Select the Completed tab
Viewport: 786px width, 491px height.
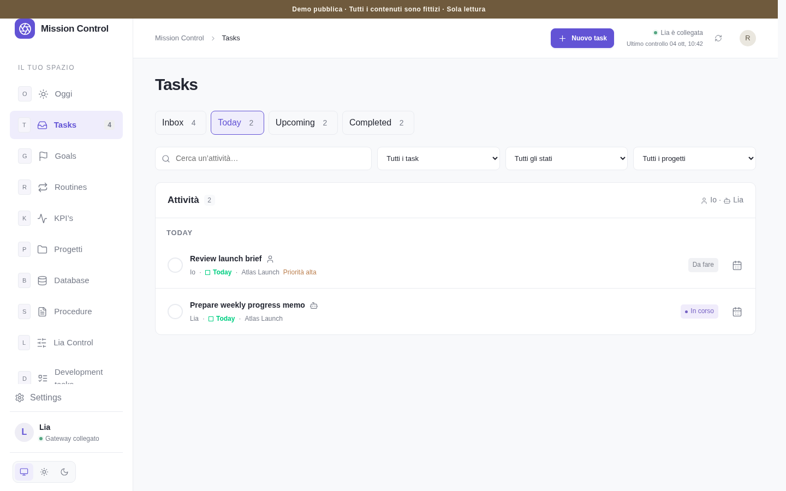coord(378,123)
